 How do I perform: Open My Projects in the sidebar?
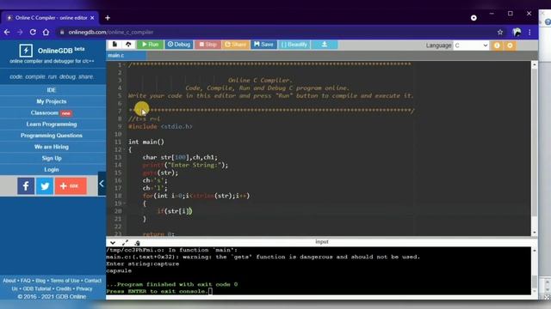pos(52,101)
